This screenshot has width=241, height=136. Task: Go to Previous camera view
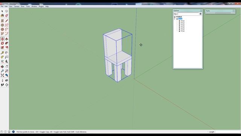pyautogui.click(x=7, y=75)
